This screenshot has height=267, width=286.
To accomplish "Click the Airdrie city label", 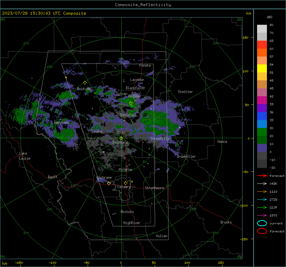I will pos(125,170).
